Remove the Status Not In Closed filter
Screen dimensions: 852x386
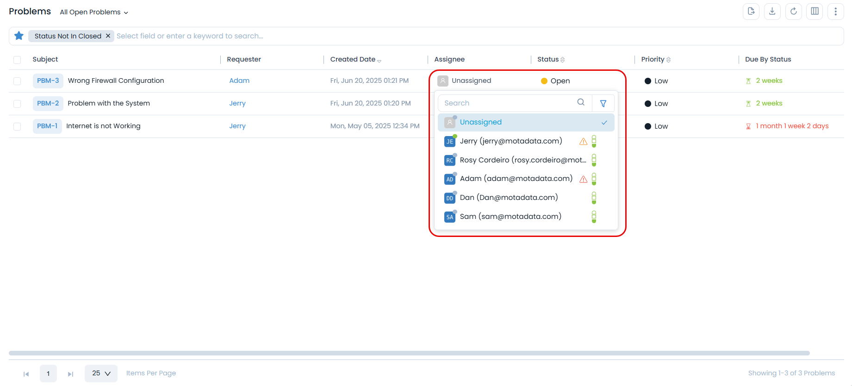[x=108, y=36]
